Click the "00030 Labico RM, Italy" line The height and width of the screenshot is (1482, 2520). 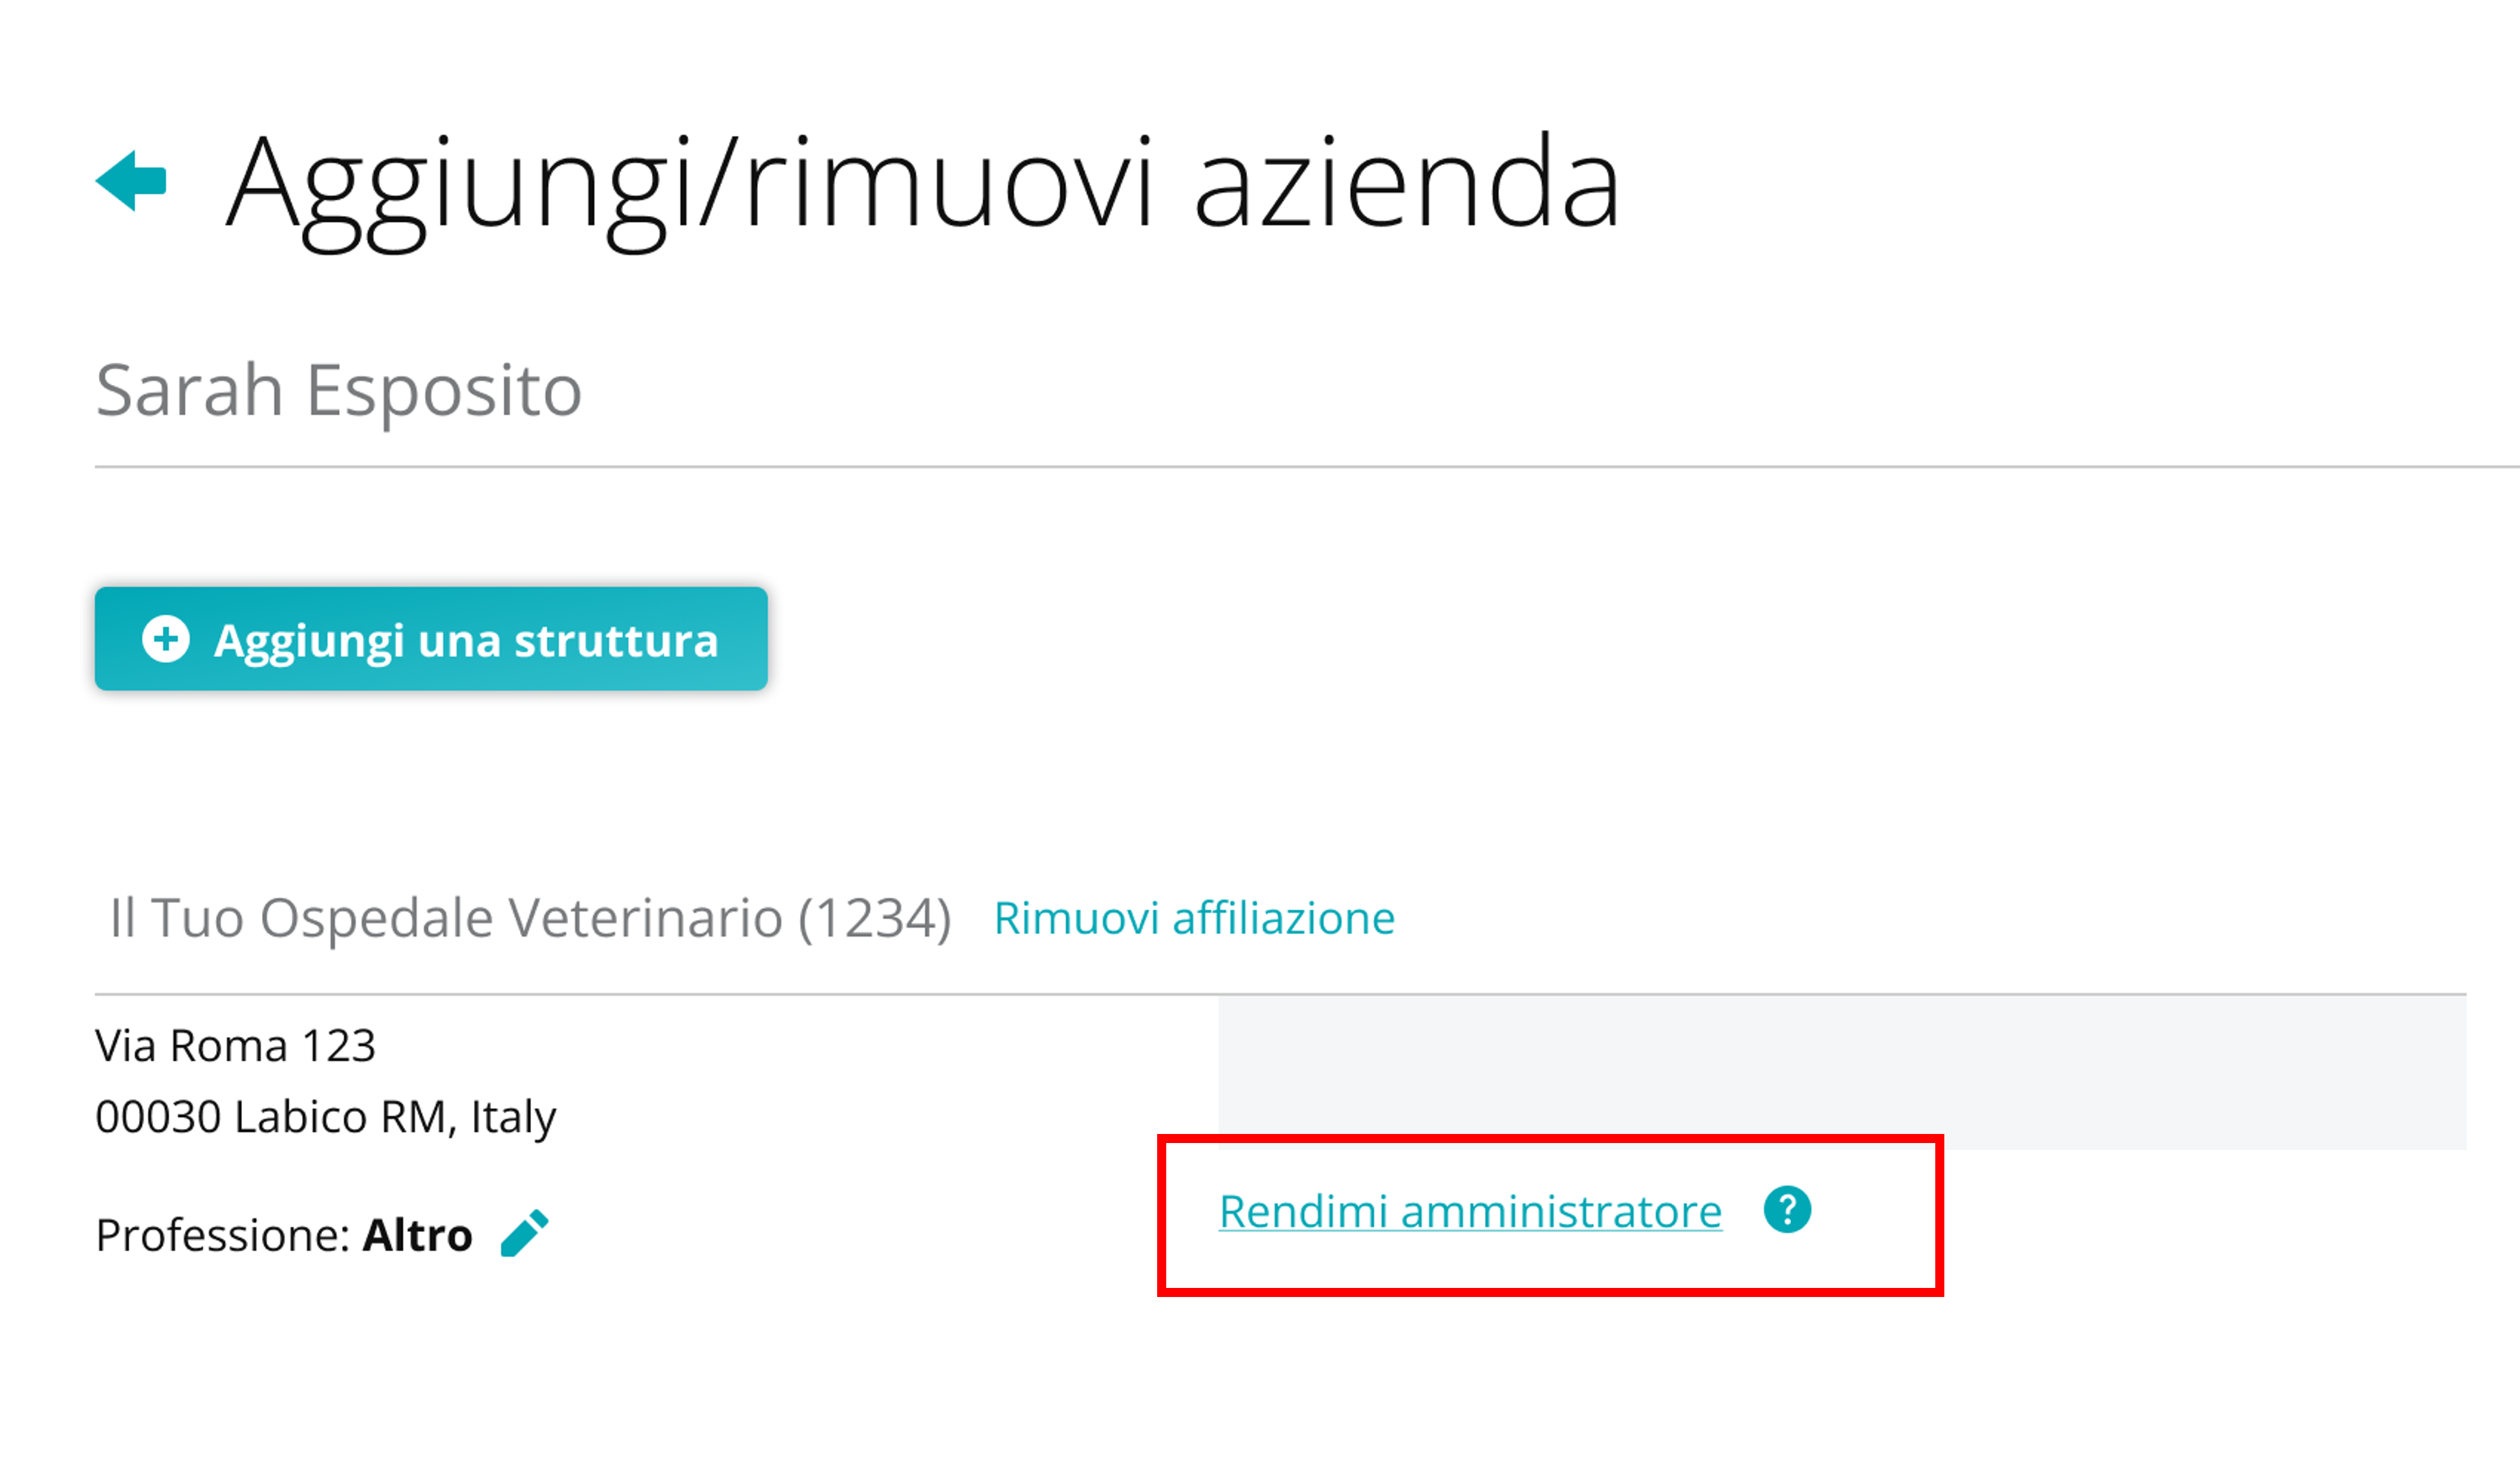pyautogui.click(x=325, y=1117)
